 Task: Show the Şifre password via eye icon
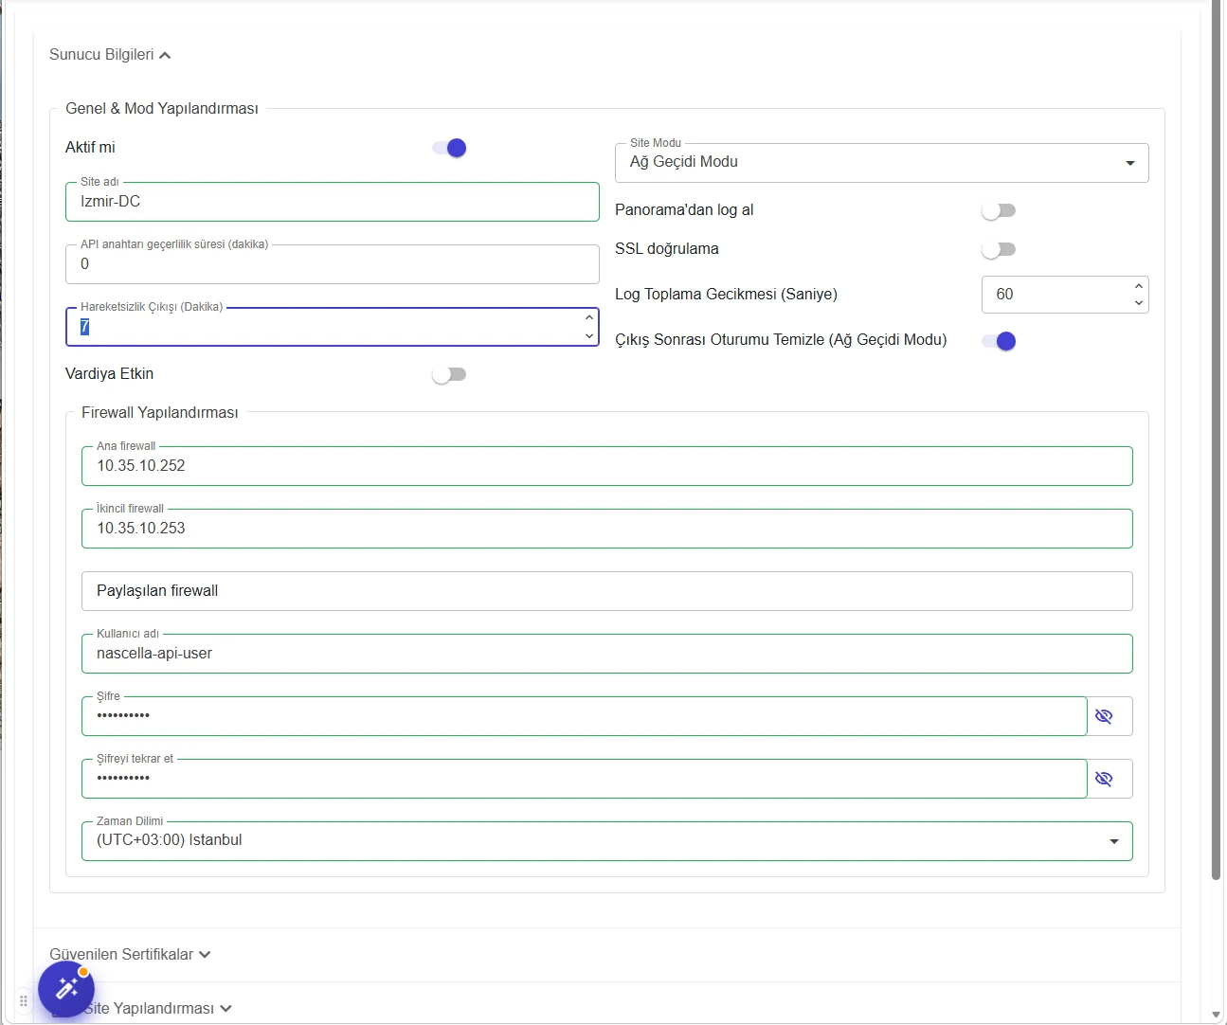coord(1104,716)
